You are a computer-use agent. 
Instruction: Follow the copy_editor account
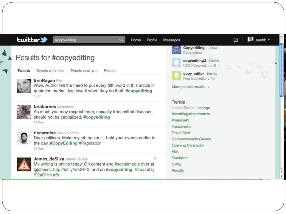(212, 74)
